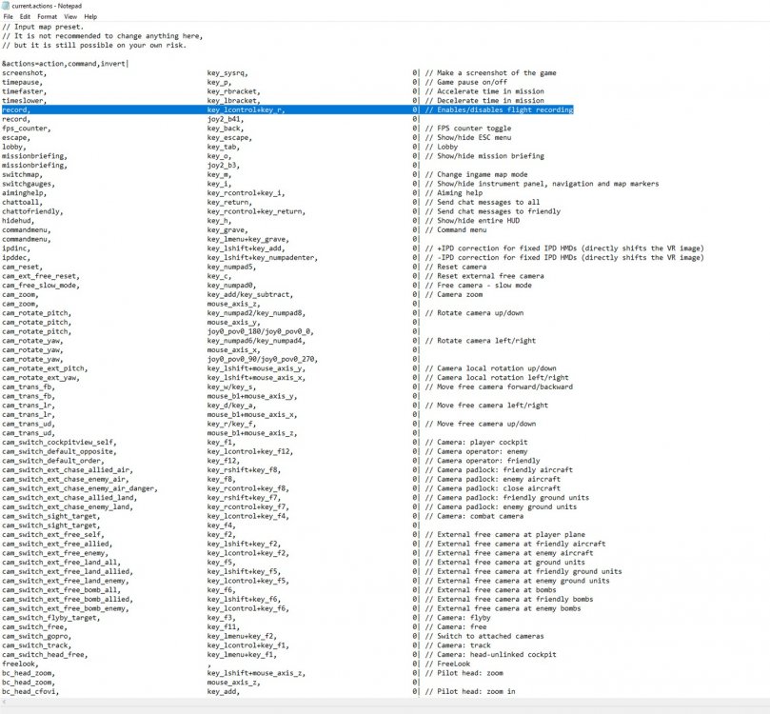Click the 'cam_rotate_ext_pitch,' entry

[x=45, y=368]
